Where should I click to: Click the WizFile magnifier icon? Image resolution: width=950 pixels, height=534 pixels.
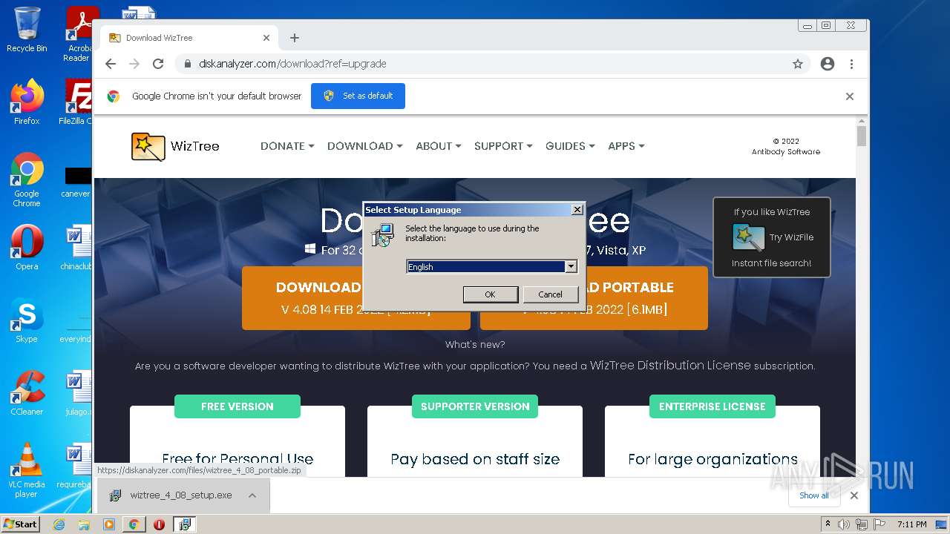[x=747, y=237]
